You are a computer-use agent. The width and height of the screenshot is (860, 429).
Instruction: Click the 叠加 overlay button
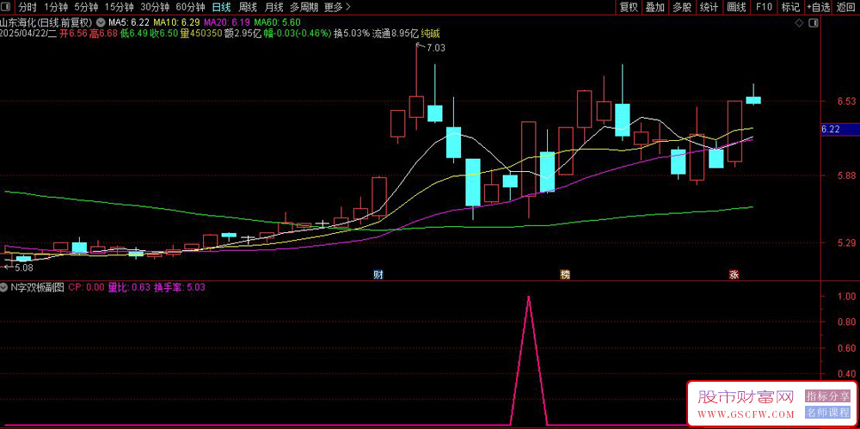pos(654,7)
